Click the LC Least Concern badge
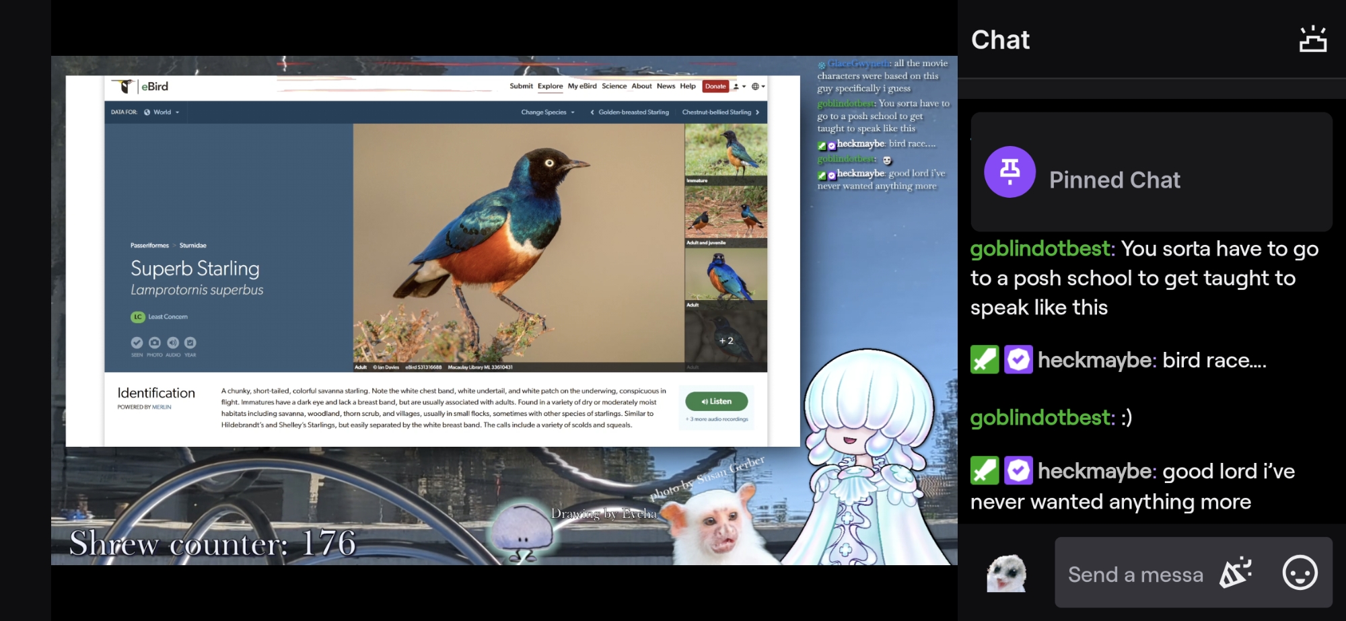The image size is (1346, 621). coord(138,317)
